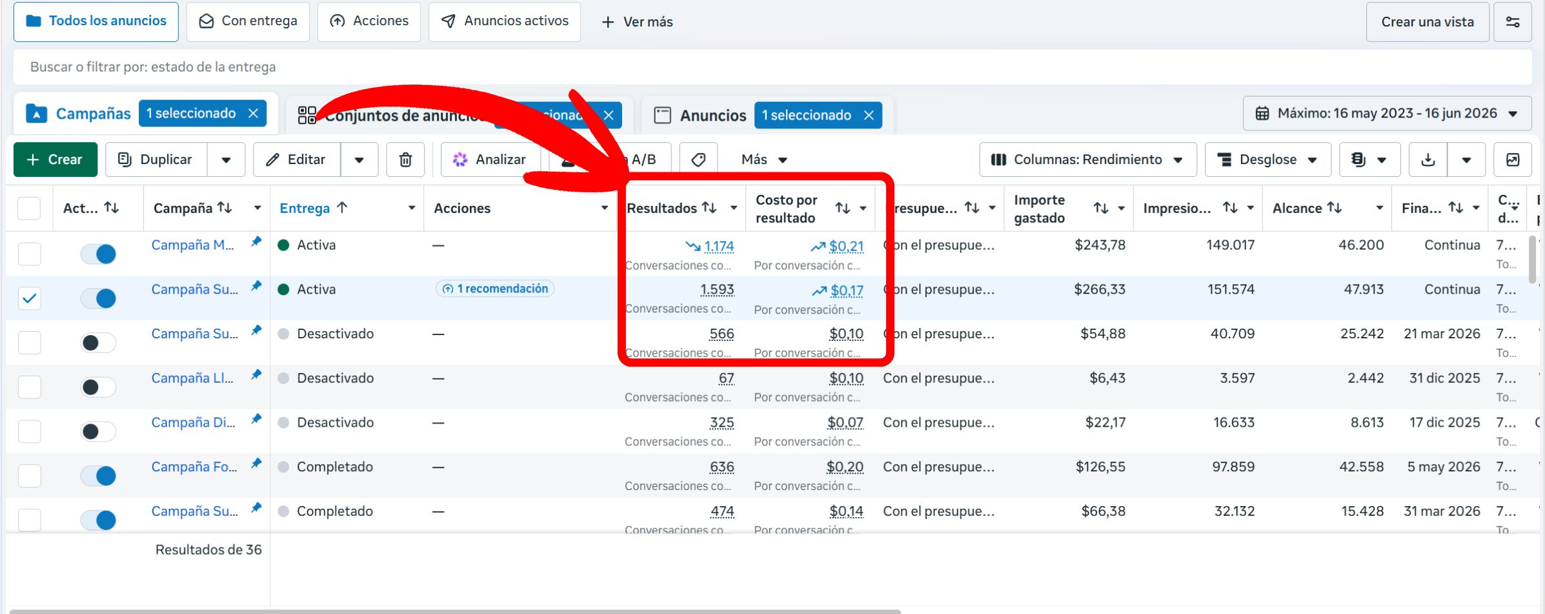Open the date range Máximo dropdown
Screen dimensions: 1545x614
(1387, 114)
